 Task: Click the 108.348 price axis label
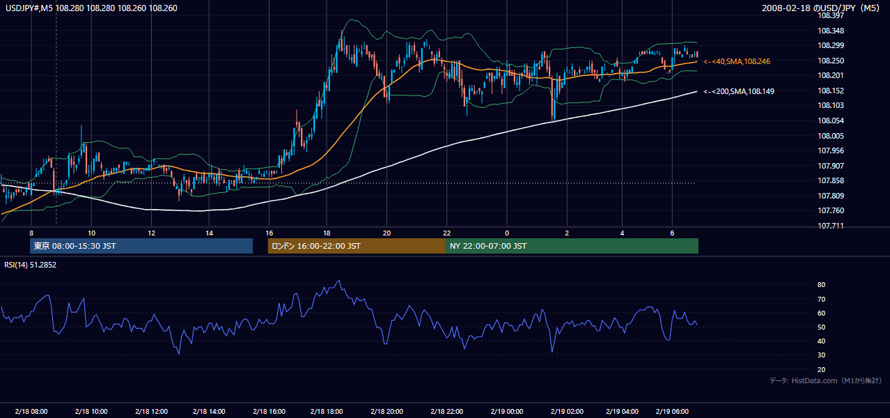(831, 31)
